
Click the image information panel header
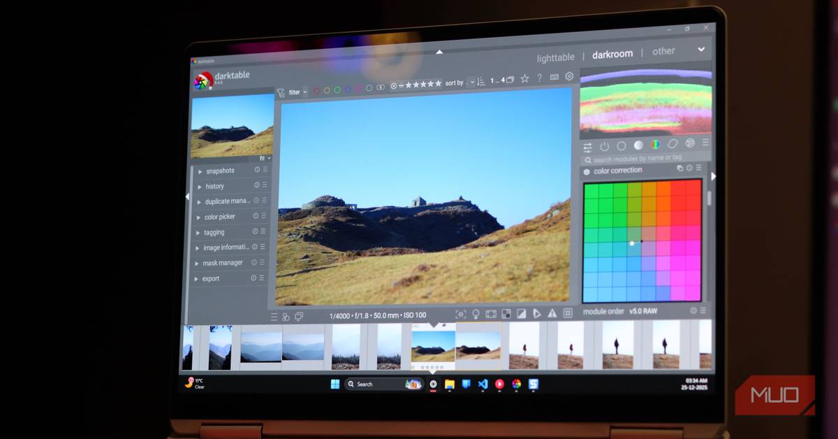pos(228,247)
